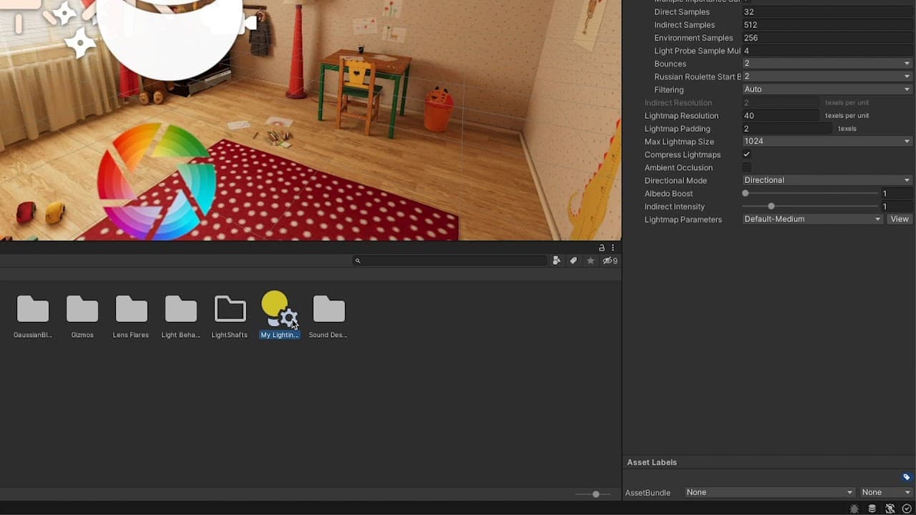Screen dimensions: 916x515
Task: Open the GaussianBlur folder
Action: 33,309
